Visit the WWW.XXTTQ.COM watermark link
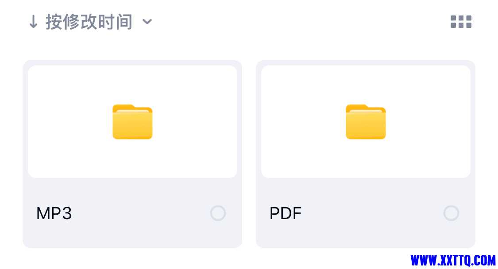The height and width of the screenshot is (269, 498). pos(453,260)
